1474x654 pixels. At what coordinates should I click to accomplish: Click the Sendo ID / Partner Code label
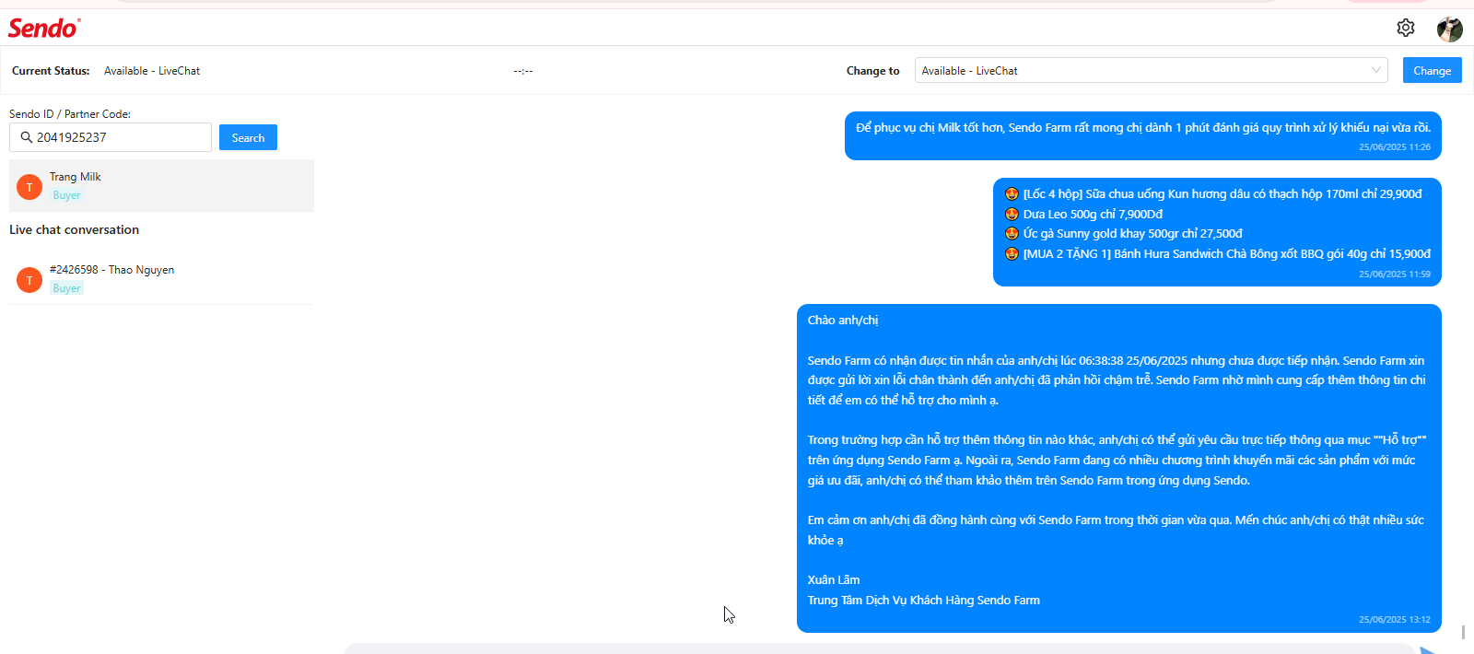click(70, 114)
